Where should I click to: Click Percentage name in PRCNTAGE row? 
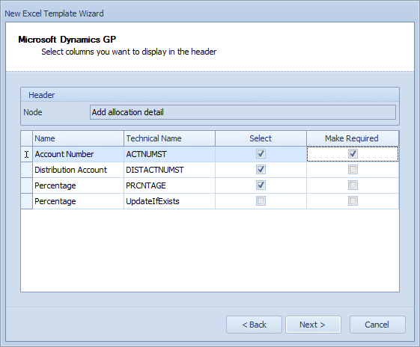[x=78, y=185]
